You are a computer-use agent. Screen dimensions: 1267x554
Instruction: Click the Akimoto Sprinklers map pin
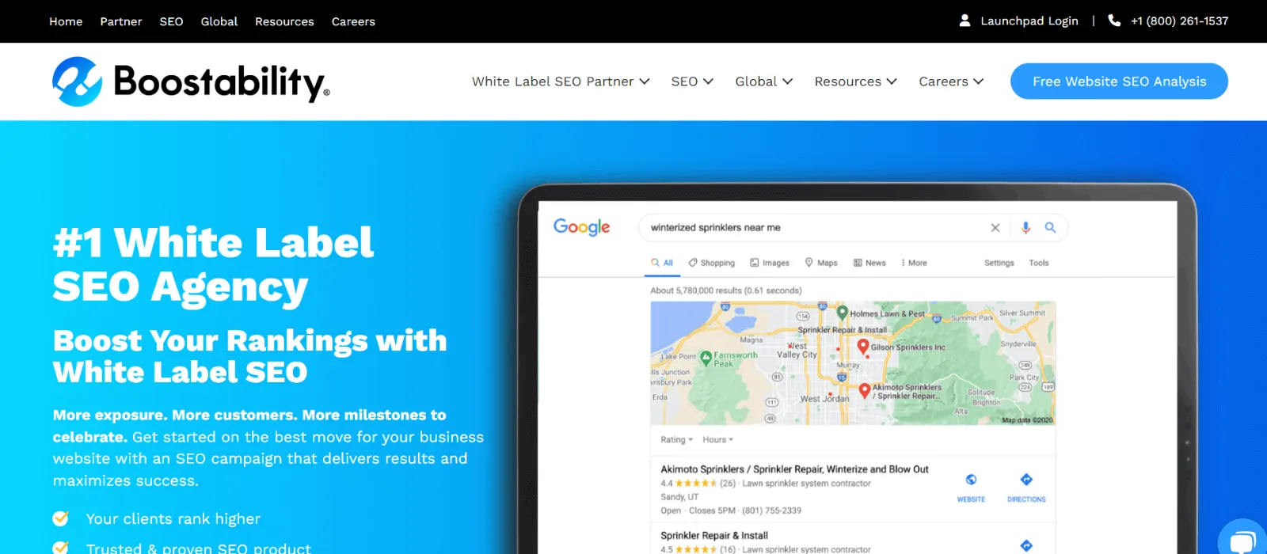[865, 390]
